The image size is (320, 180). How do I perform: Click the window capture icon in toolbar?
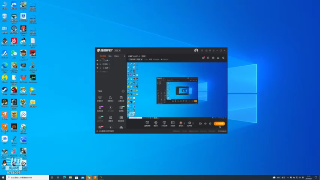pyautogui.click(x=164, y=124)
